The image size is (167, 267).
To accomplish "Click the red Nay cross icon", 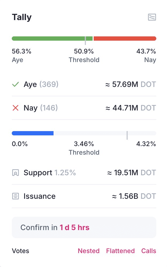I will click(x=16, y=108).
